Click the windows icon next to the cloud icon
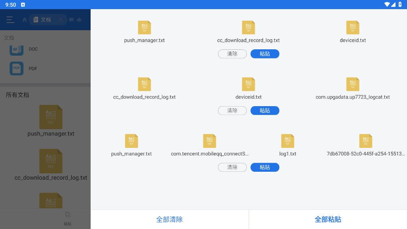 tap(72, 19)
